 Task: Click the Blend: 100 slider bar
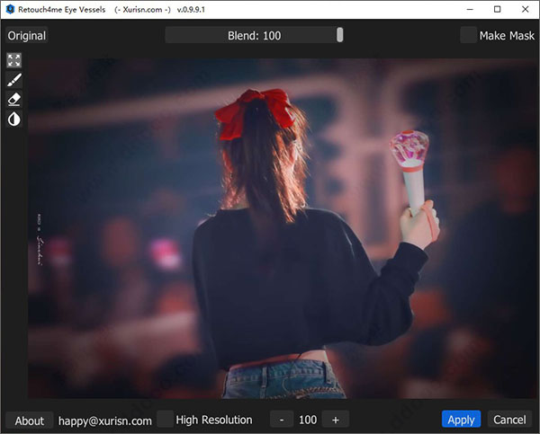252,35
